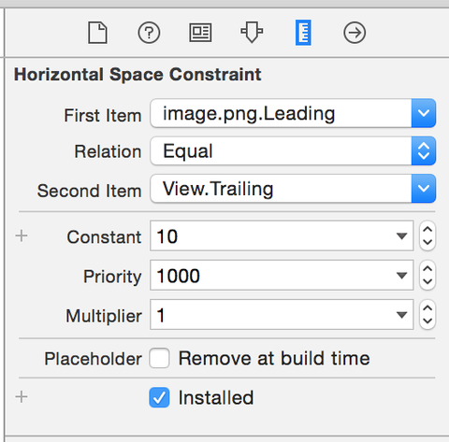449x442 pixels.
Task: Increment the Constant stepper
Action: click(427, 229)
